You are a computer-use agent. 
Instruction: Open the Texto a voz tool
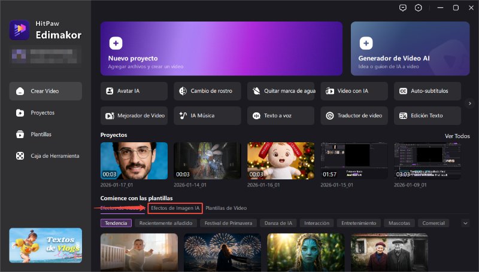280,115
